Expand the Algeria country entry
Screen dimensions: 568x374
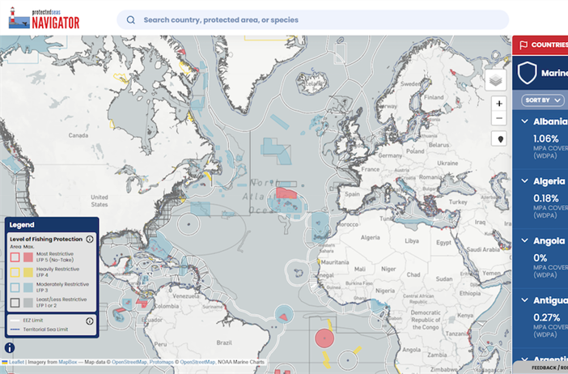click(x=524, y=181)
